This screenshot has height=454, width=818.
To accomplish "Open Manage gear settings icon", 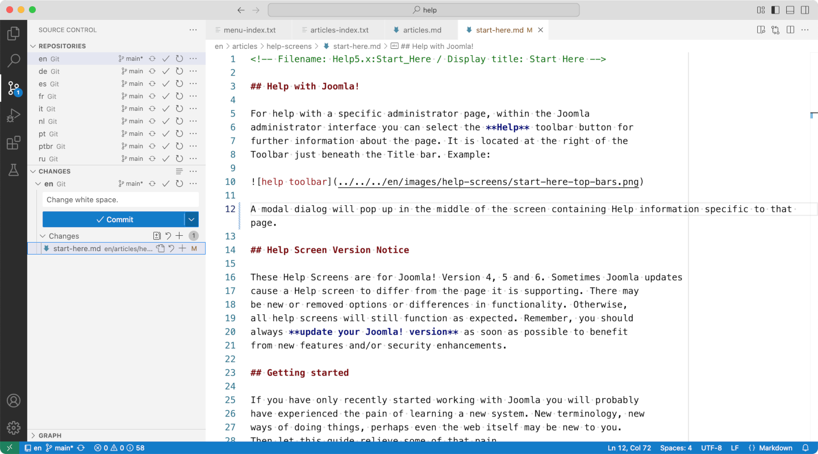I will [x=14, y=428].
